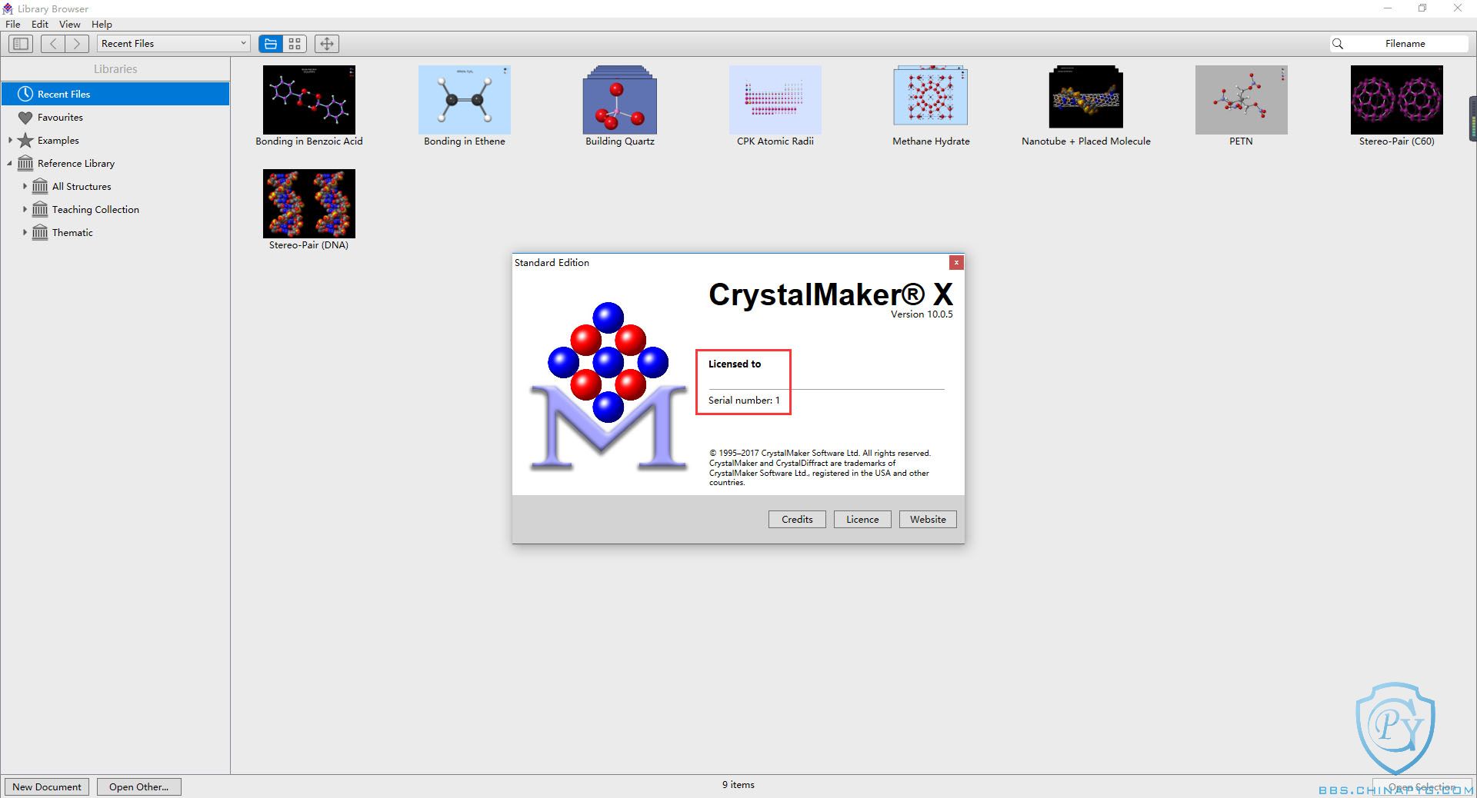The height and width of the screenshot is (798, 1477).
Task: Click the Reference Library building icon
Action: click(x=25, y=164)
